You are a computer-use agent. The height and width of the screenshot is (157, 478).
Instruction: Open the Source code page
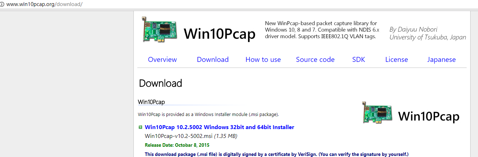(315, 59)
